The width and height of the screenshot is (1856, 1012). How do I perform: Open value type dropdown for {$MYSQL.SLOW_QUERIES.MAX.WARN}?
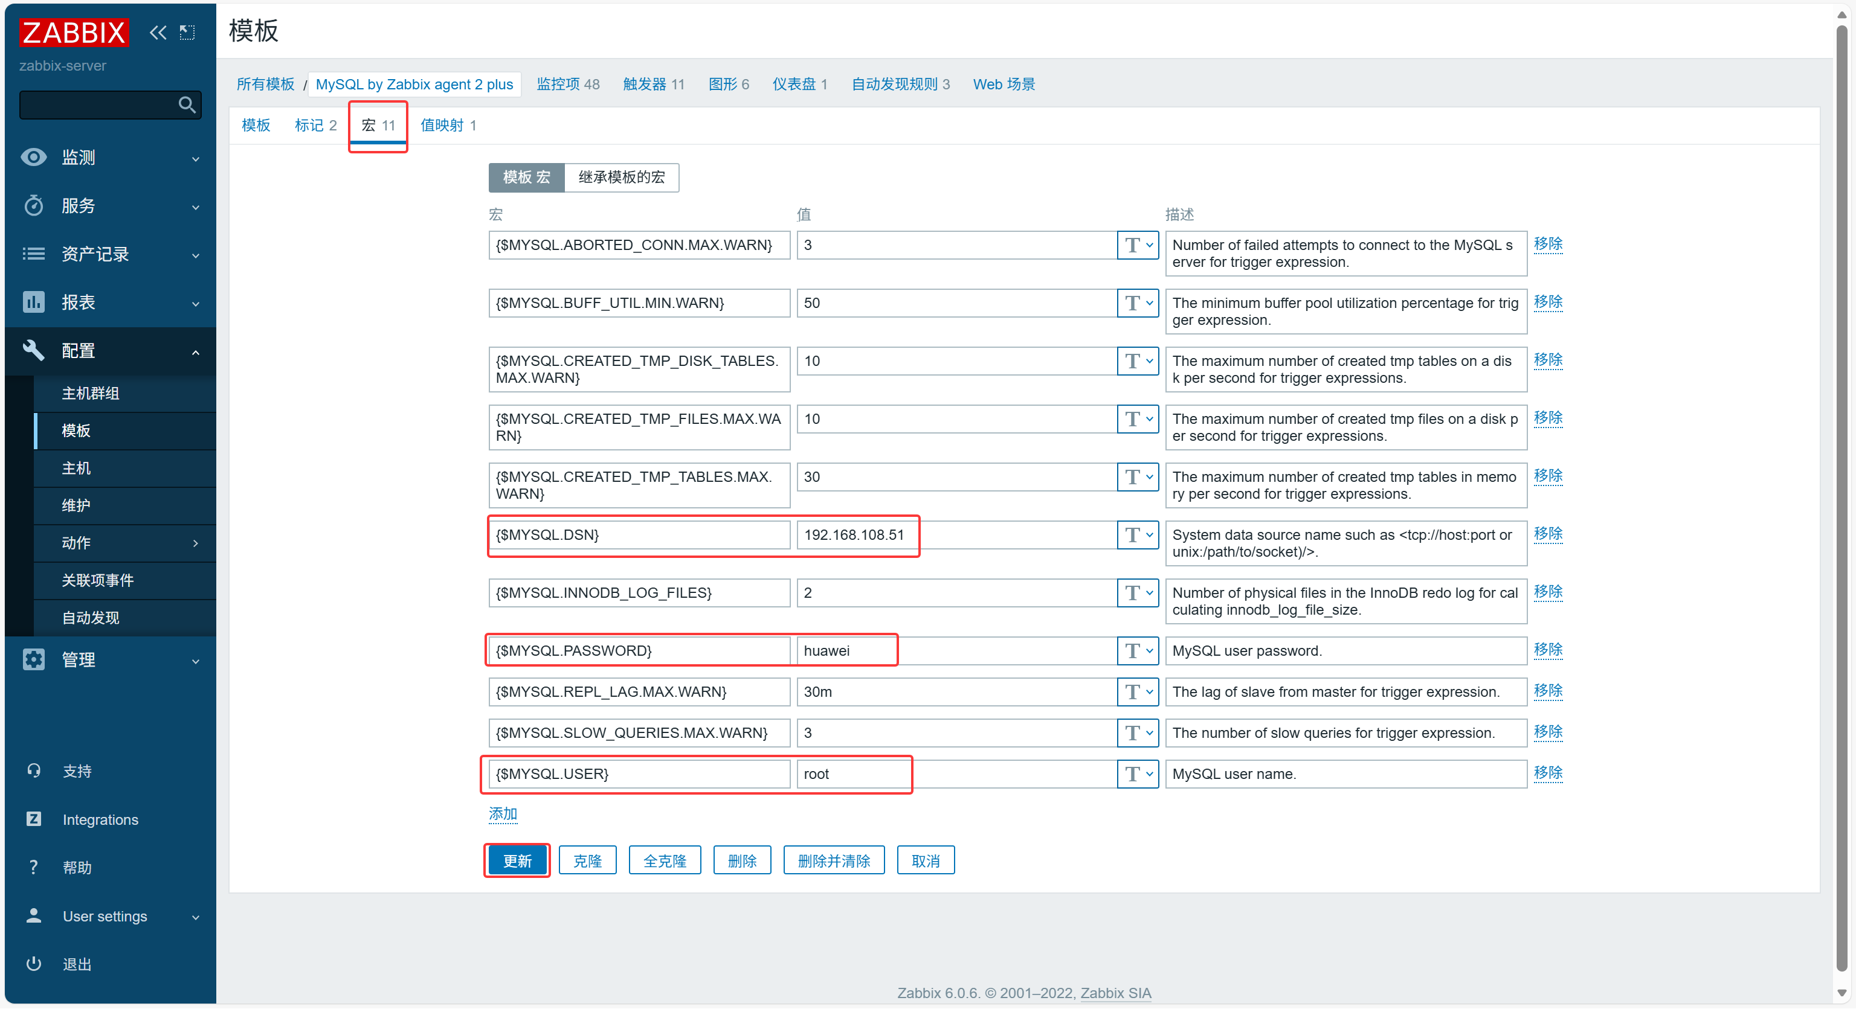click(x=1138, y=732)
